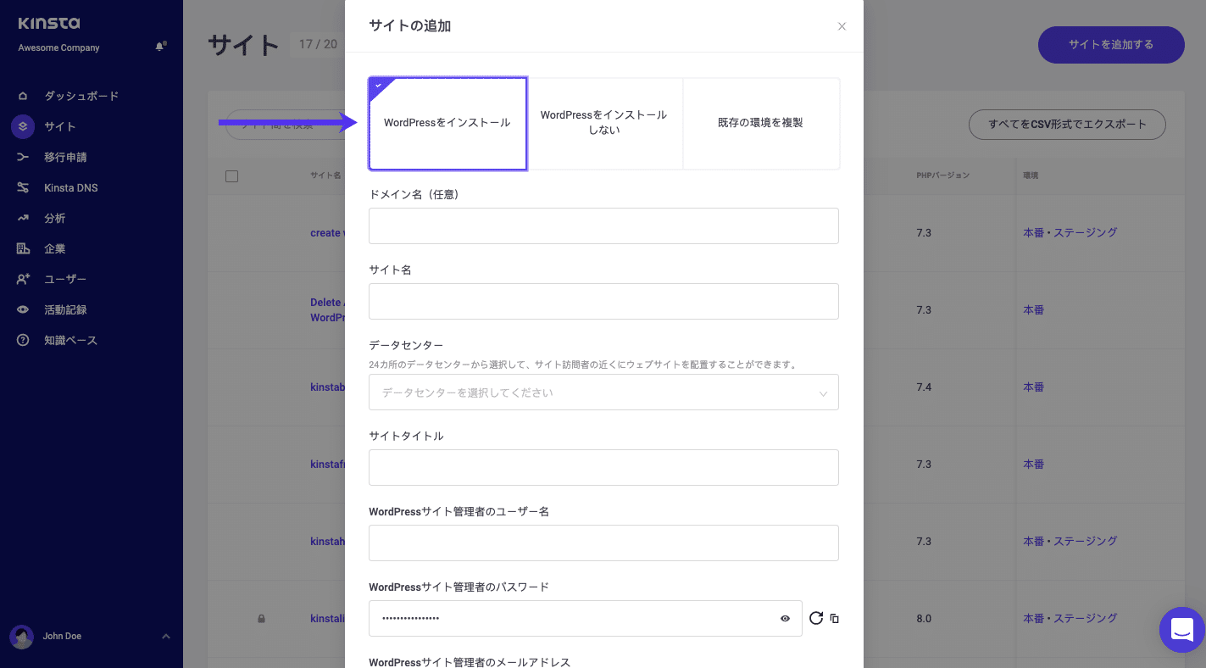Click the サイトを追加する button
The width and height of the screenshot is (1206, 668).
pos(1110,45)
